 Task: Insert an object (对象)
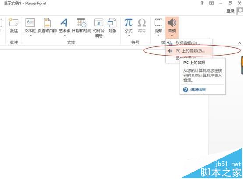click(112, 25)
